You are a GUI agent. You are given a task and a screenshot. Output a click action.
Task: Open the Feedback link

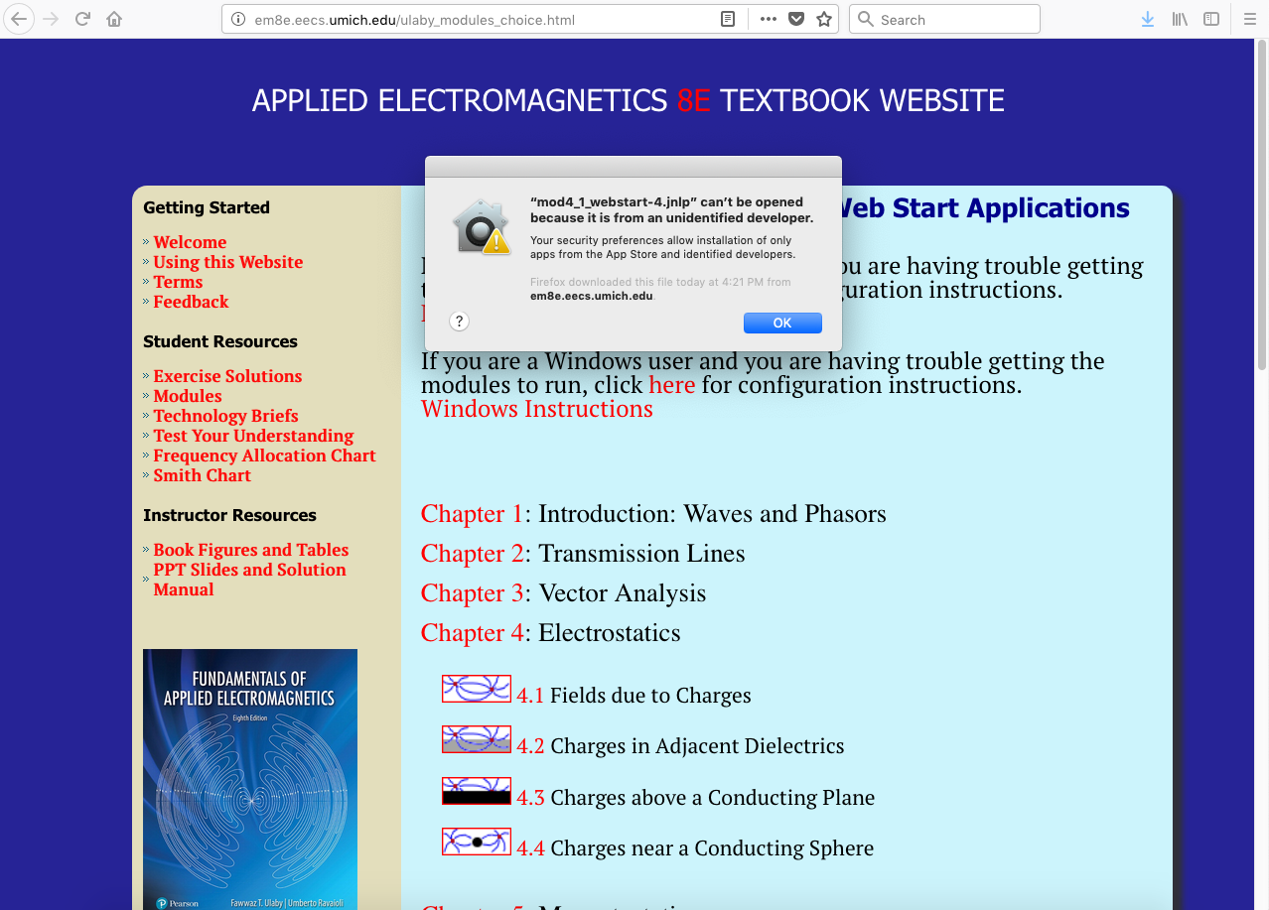tap(191, 302)
